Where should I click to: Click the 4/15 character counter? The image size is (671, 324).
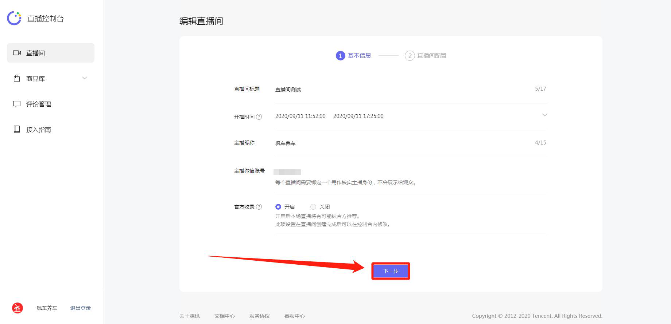pos(540,143)
